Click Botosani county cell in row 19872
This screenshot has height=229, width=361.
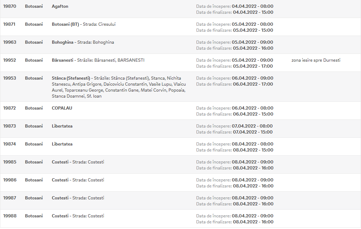pos(34,108)
